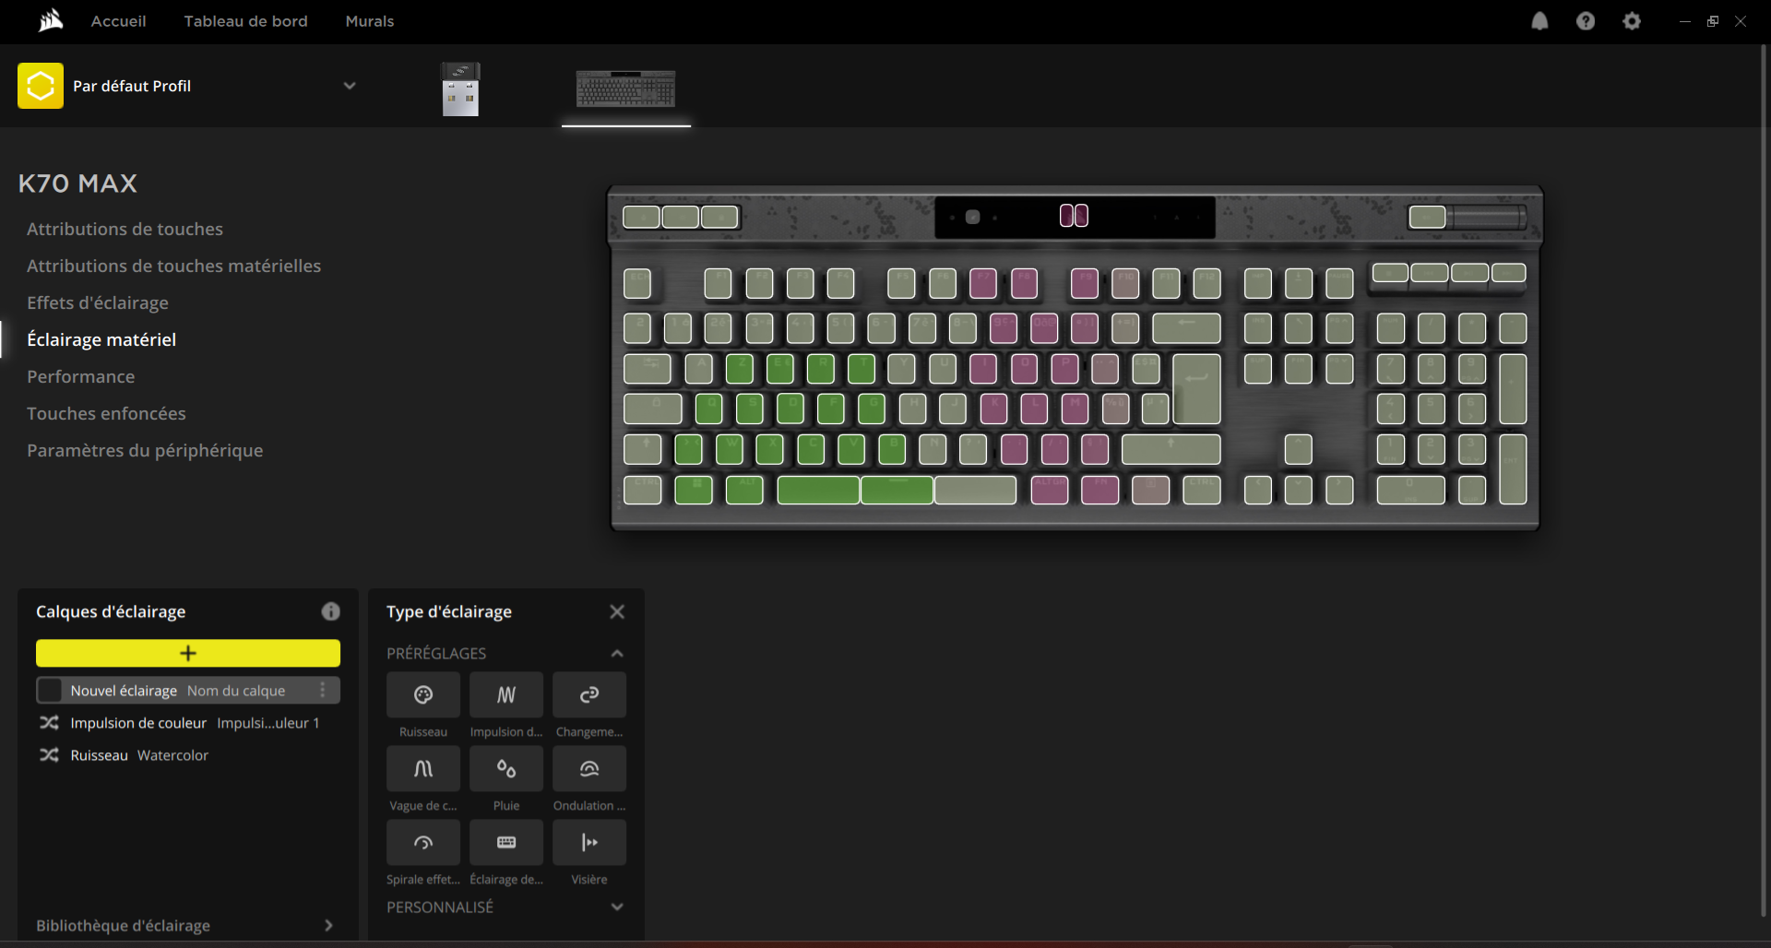Open Éclairage matériel section
The width and height of the screenshot is (1771, 948).
101,339
